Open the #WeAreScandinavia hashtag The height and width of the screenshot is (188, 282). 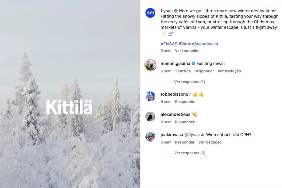(x=198, y=44)
